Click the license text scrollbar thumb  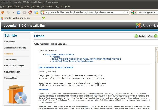click(157, 57)
